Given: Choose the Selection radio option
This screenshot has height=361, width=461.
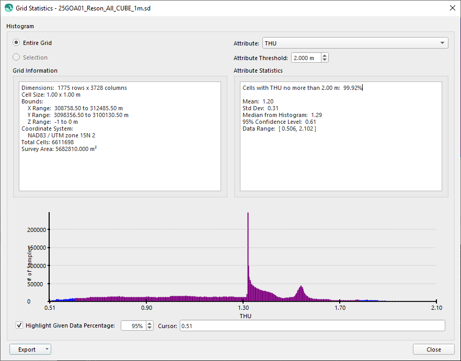Looking at the screenshot, I should [17, 57].
